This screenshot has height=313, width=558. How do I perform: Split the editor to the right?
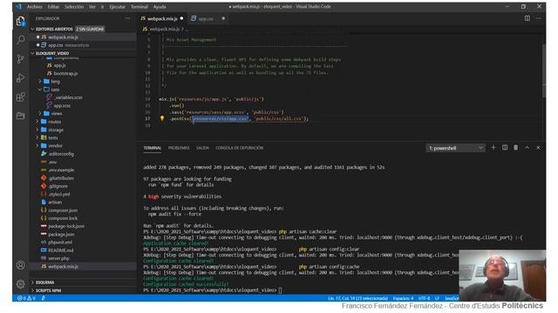tap(527, 18)
